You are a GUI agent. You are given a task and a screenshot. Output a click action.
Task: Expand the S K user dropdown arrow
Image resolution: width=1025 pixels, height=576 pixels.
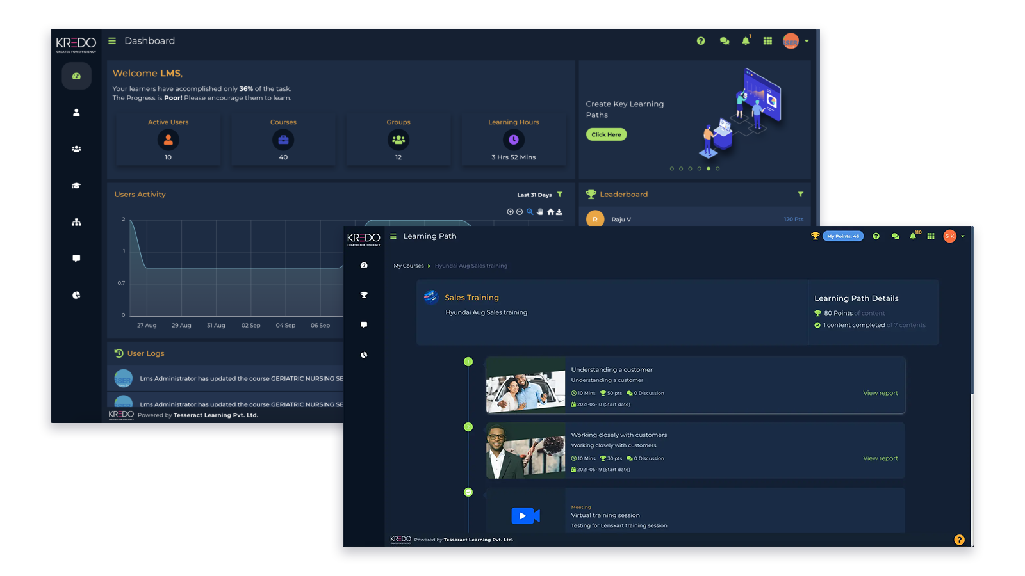(963, 236)
